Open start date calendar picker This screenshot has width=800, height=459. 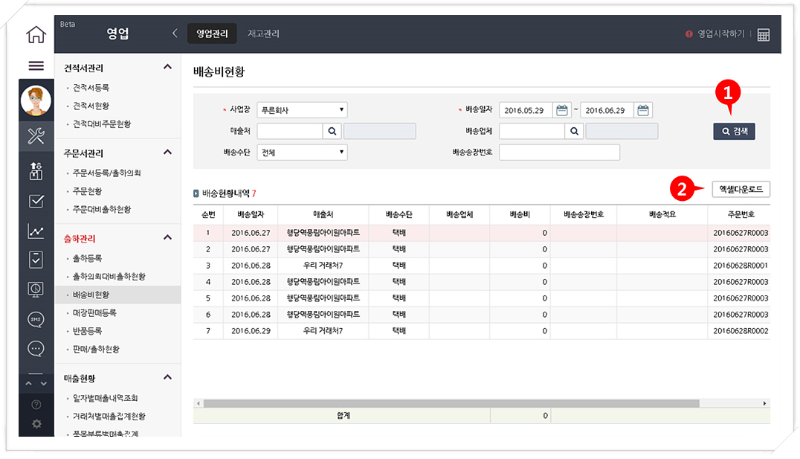(x=562, y=110)
